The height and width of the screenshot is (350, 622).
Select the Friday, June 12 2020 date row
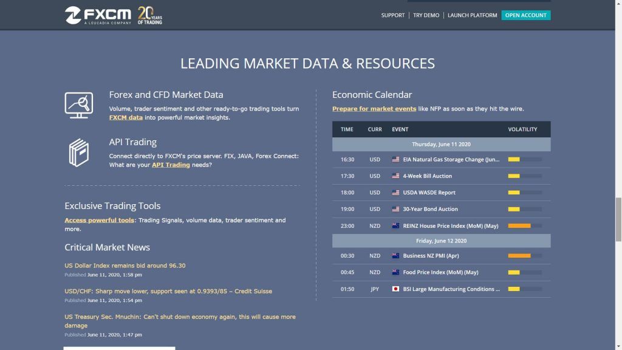click(x=441, y=241)
